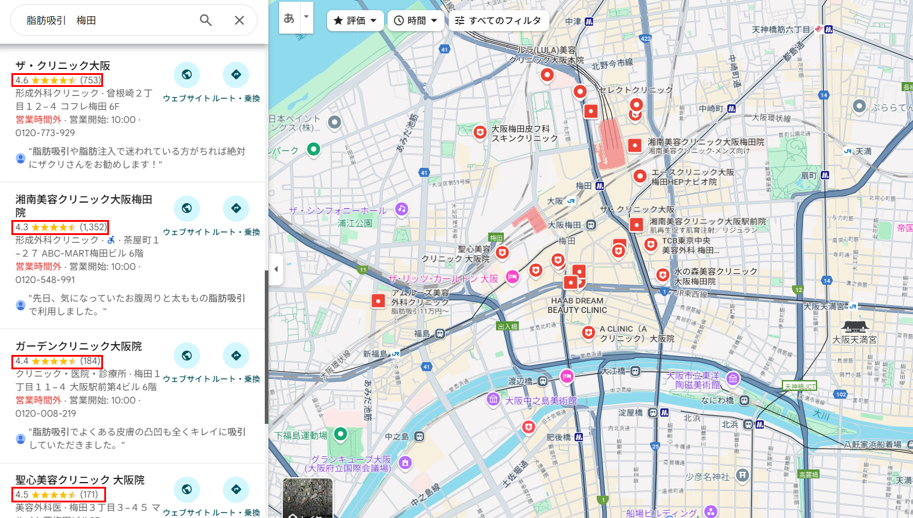Click the 大阪中之島美術館 museum pin

pos(493,399)
